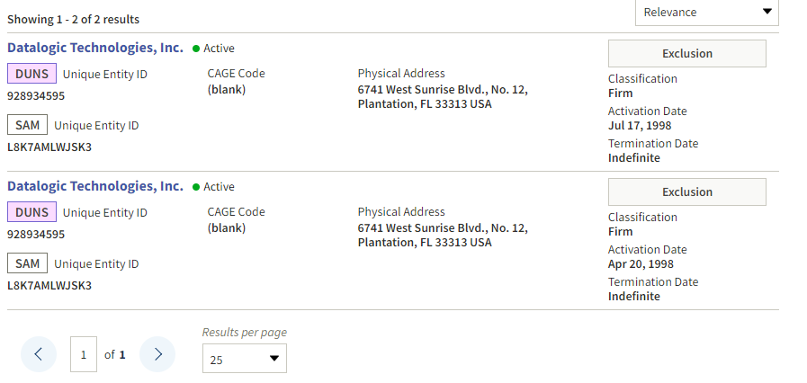Open the Relevance sort dropdown
This screenshot has width=807, height=383.
point(706,12)
